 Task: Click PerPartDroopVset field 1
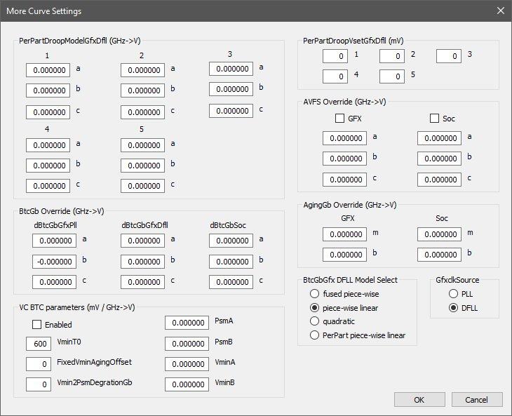[335, 56]
